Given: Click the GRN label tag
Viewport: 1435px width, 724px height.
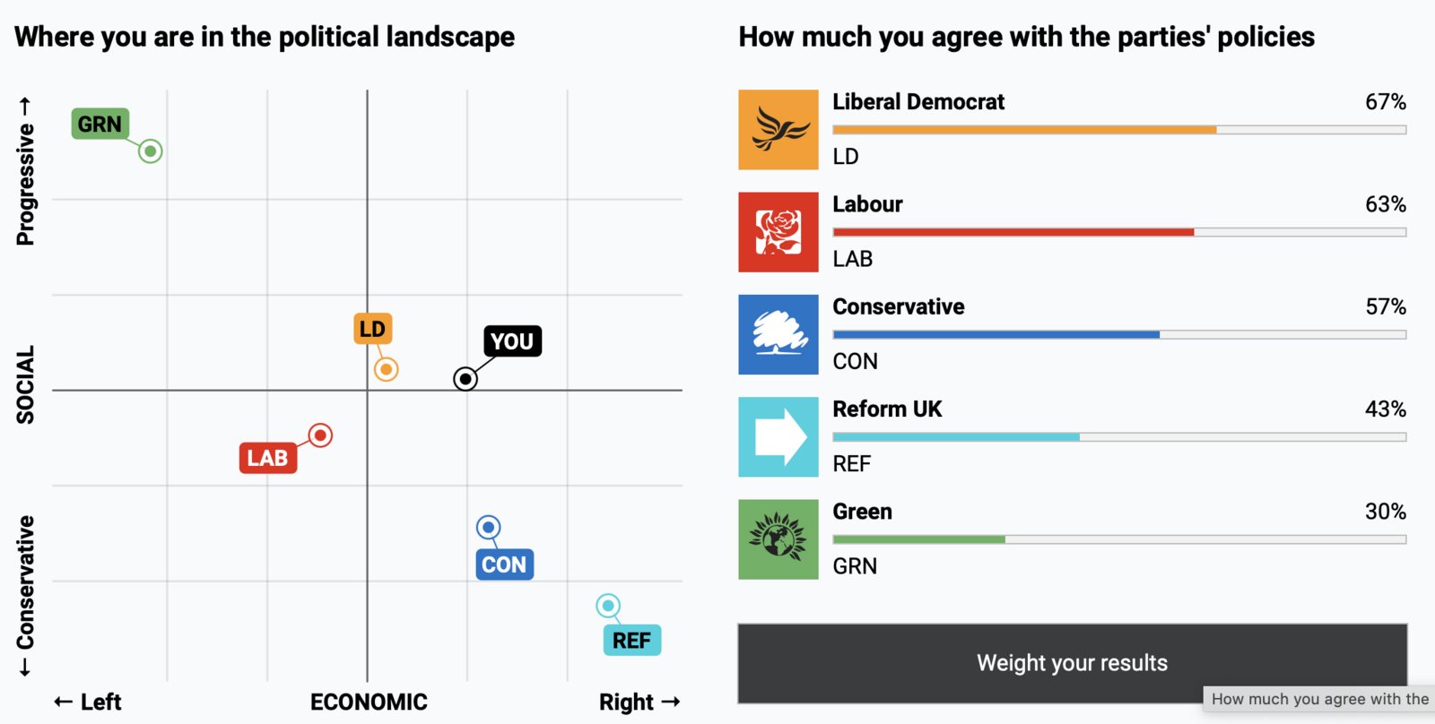Looking at the screenshot, I should [x=100, y=124].
